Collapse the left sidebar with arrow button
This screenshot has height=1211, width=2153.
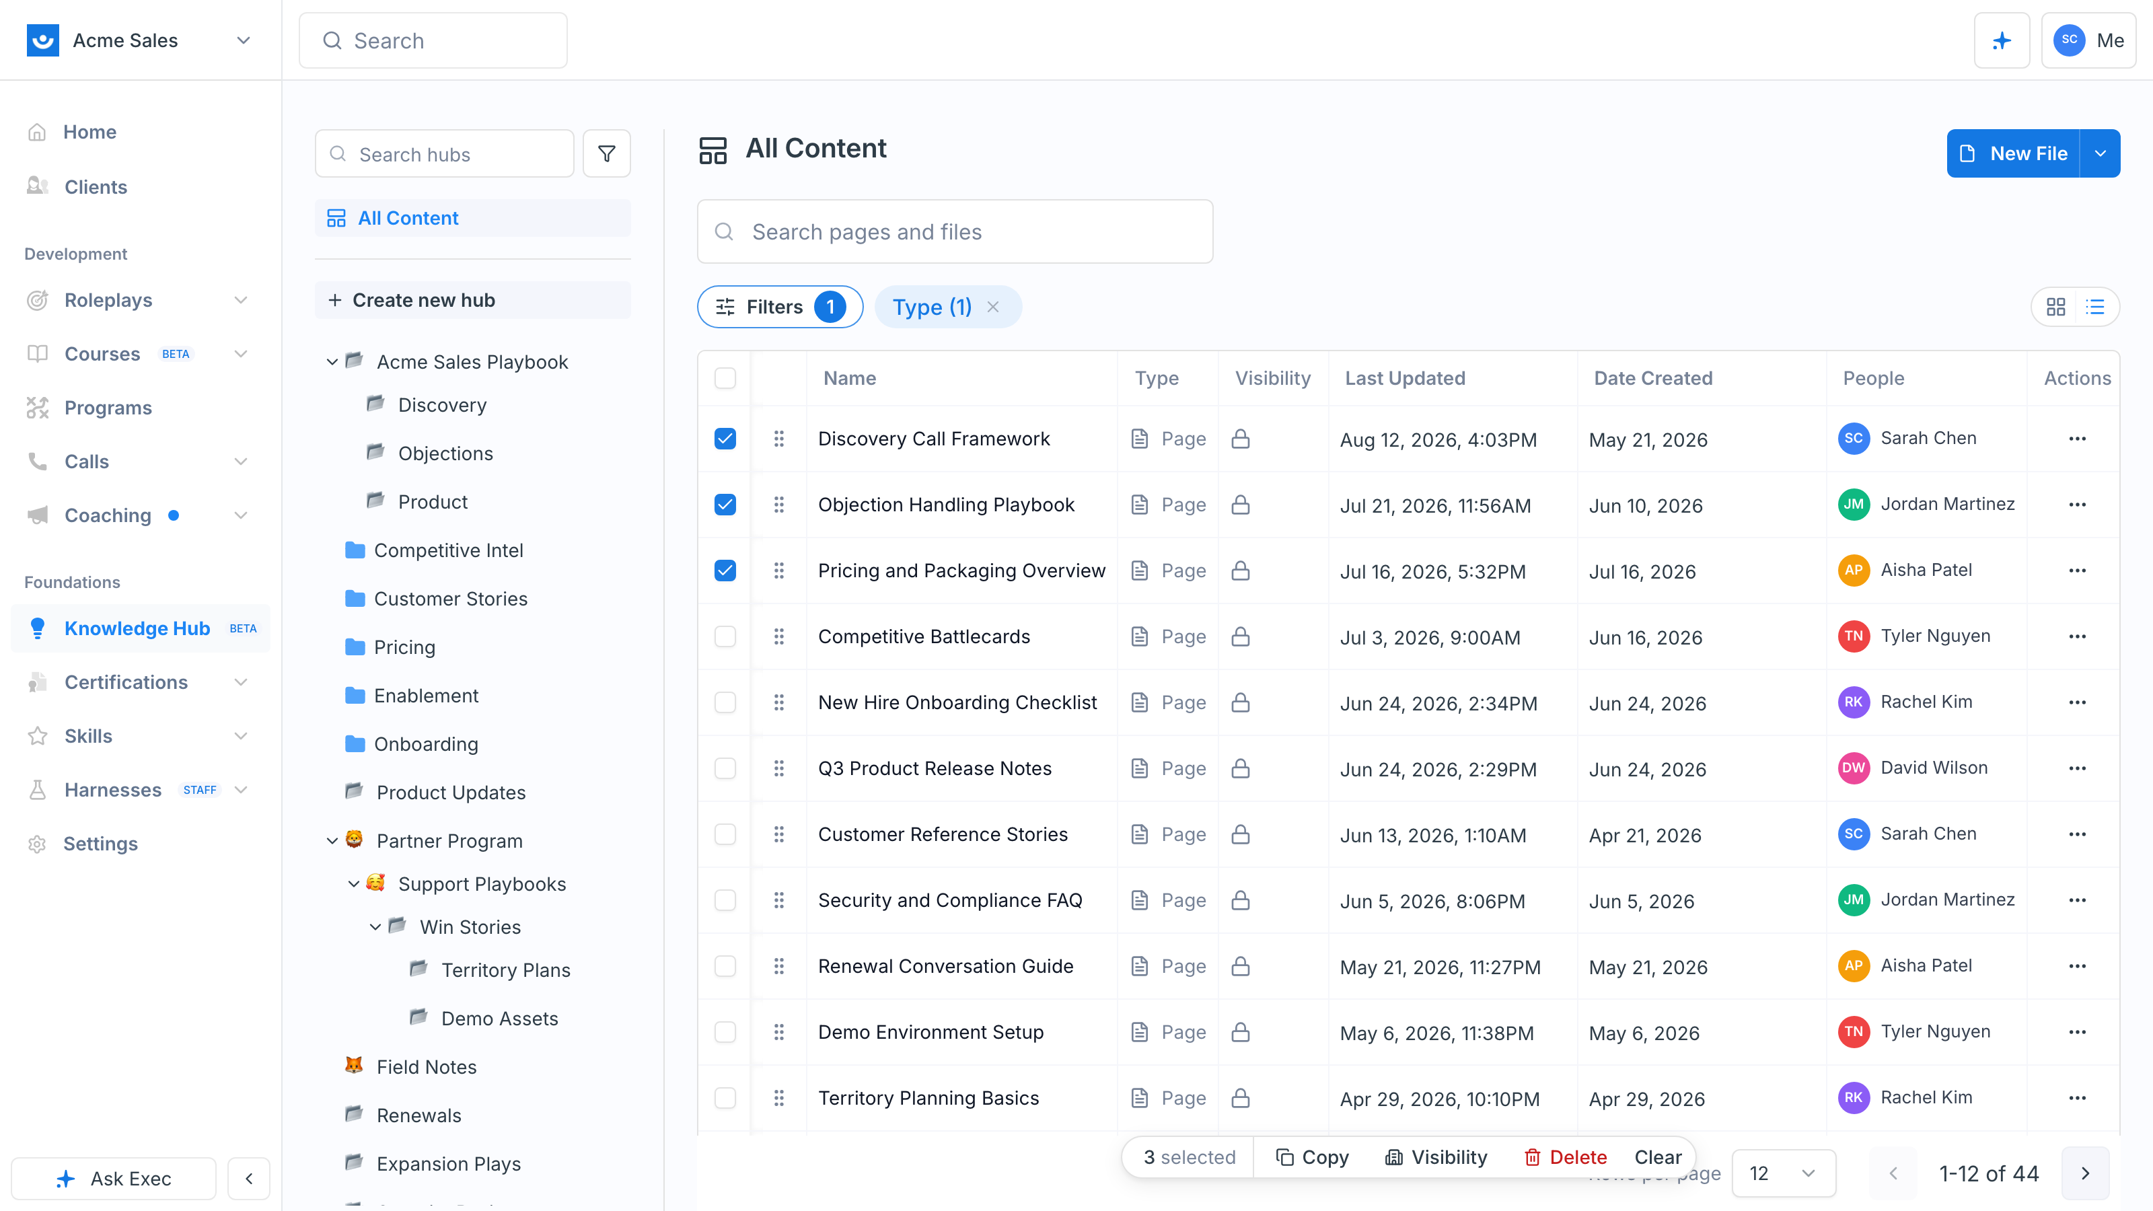pyautogui.click(x=249, y=1179)
